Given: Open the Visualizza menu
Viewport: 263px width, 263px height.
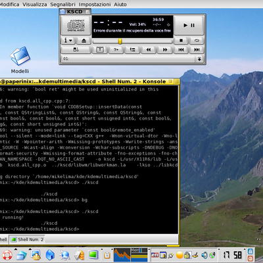Looking at the screenshot, I should pyautogui.click(x=35, y=5).
